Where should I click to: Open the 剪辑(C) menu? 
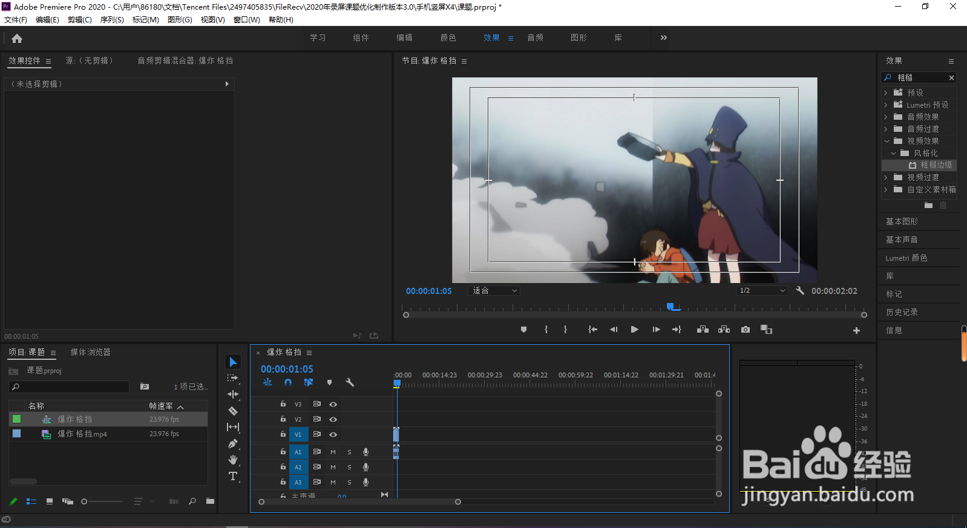[x=80, y=20]
